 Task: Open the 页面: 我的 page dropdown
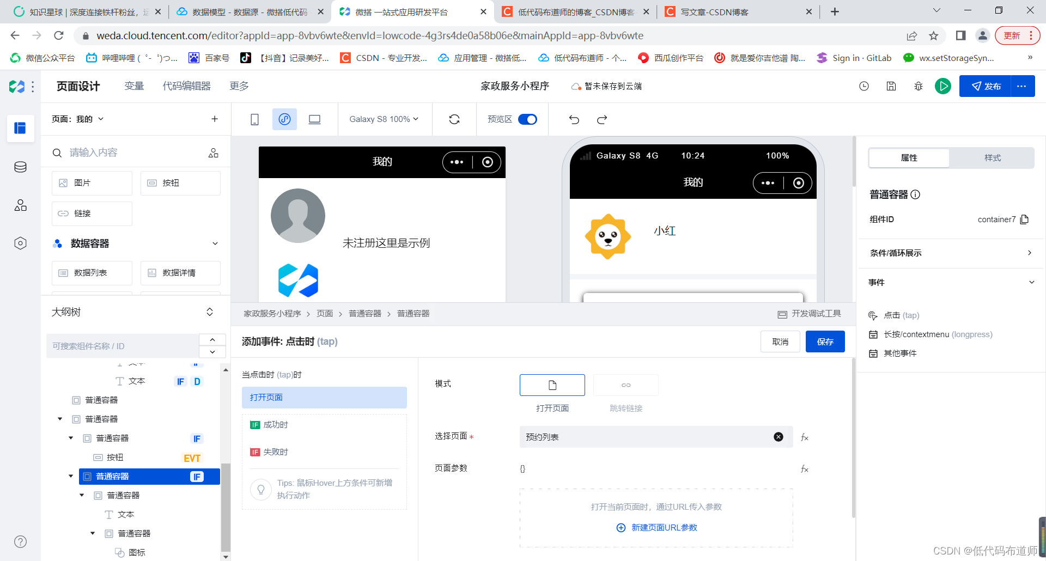click(x=77, y=119)
